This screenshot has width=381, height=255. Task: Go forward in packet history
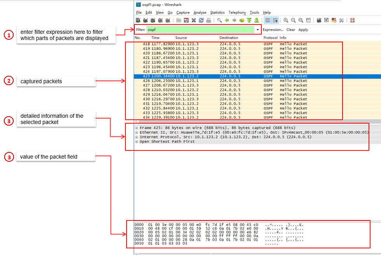[234, 21]
